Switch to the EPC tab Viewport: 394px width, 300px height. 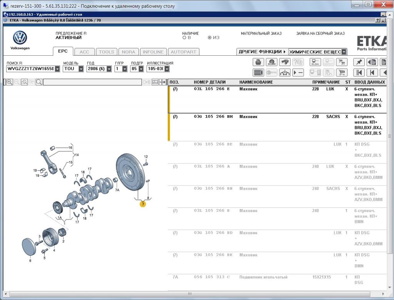click(63, 51)
